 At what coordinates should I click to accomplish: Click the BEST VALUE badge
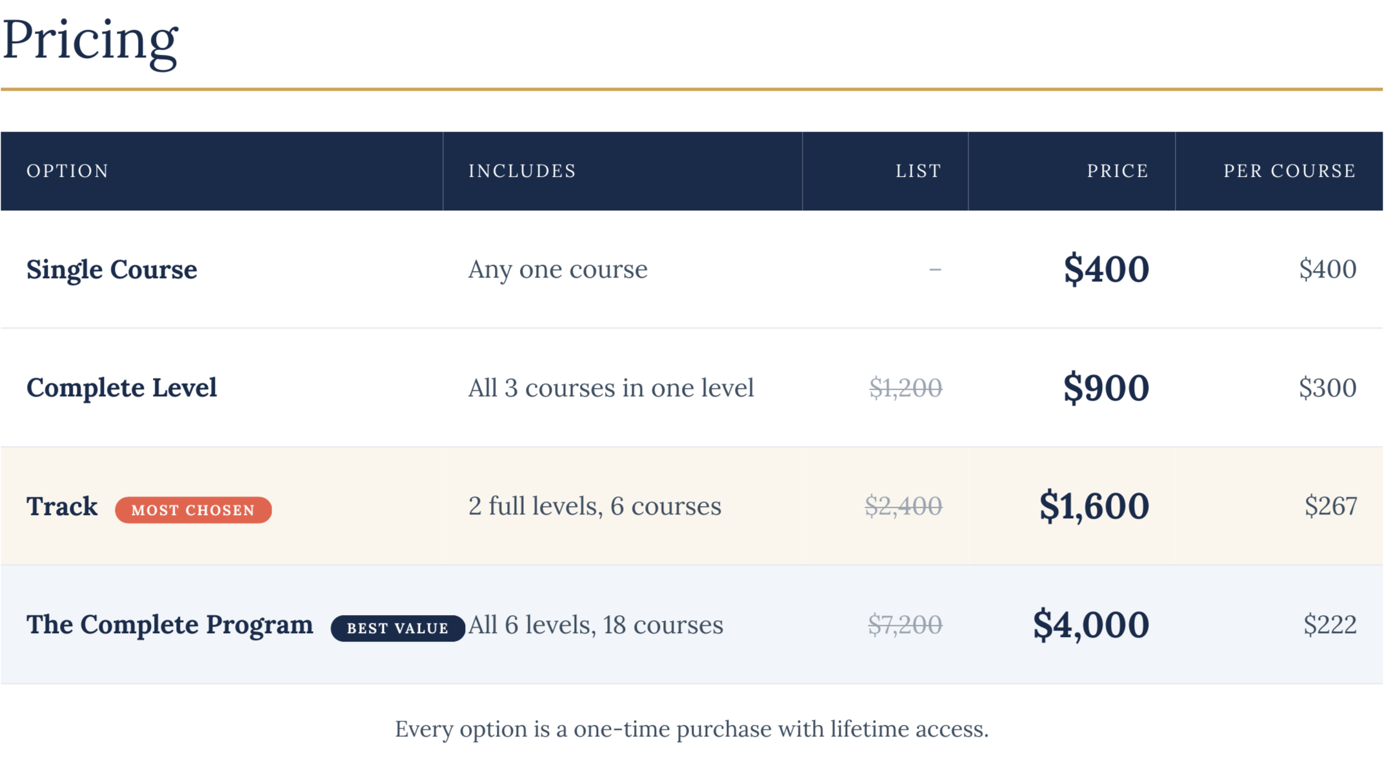click(x=397, y=628)
